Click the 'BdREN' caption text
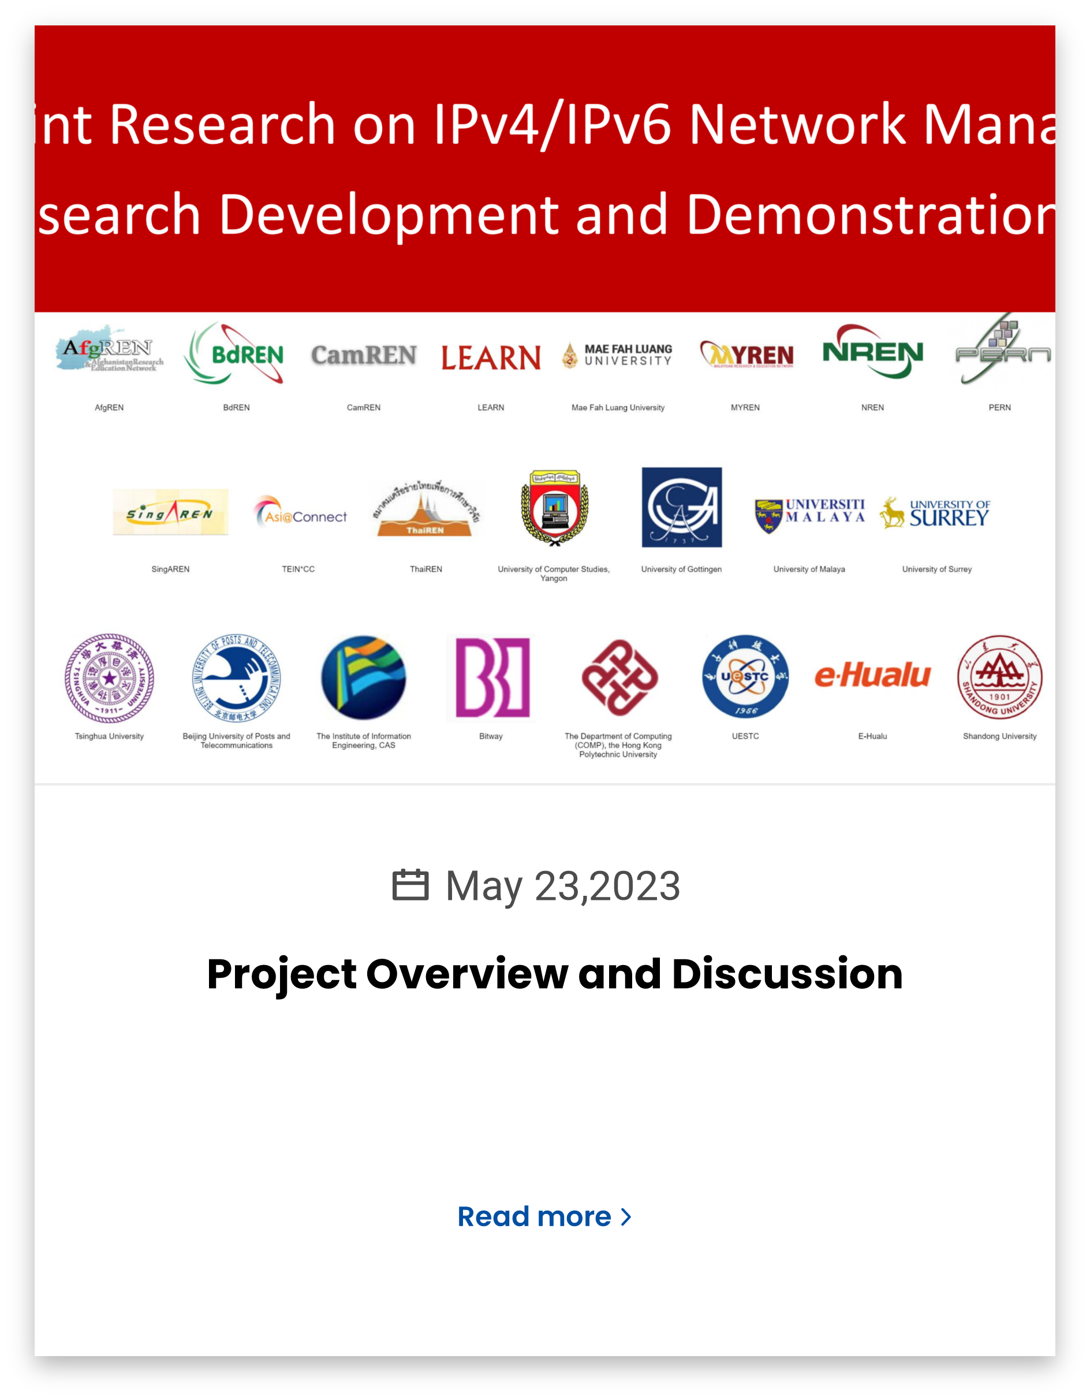Viewport: 1090px width, 1400px height. (x=237, y=408)
